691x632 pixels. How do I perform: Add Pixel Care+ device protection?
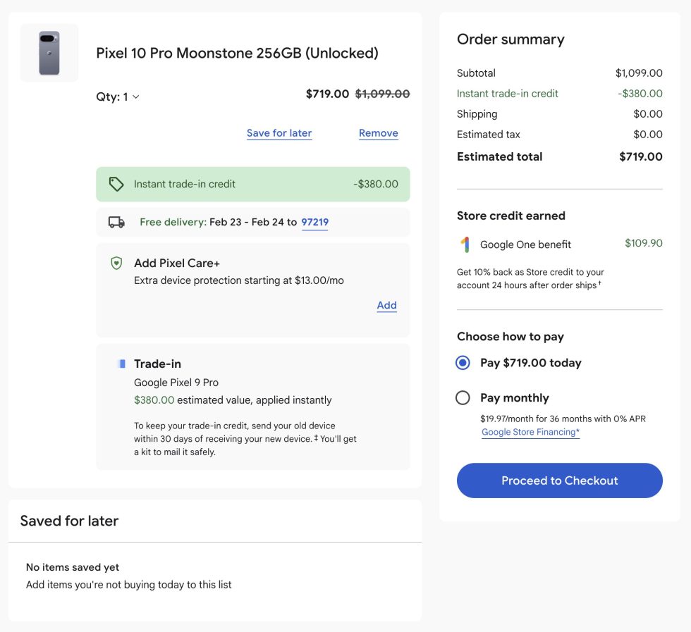pyautogui.click(x=386, y=305)
